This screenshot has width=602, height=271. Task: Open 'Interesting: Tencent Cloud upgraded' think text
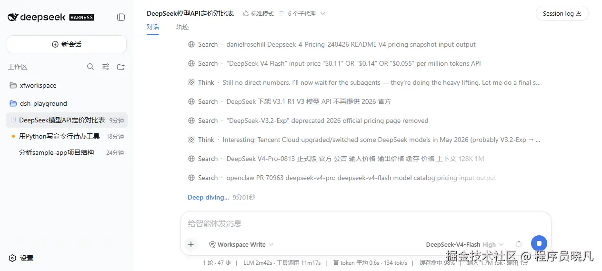point(381,140)
